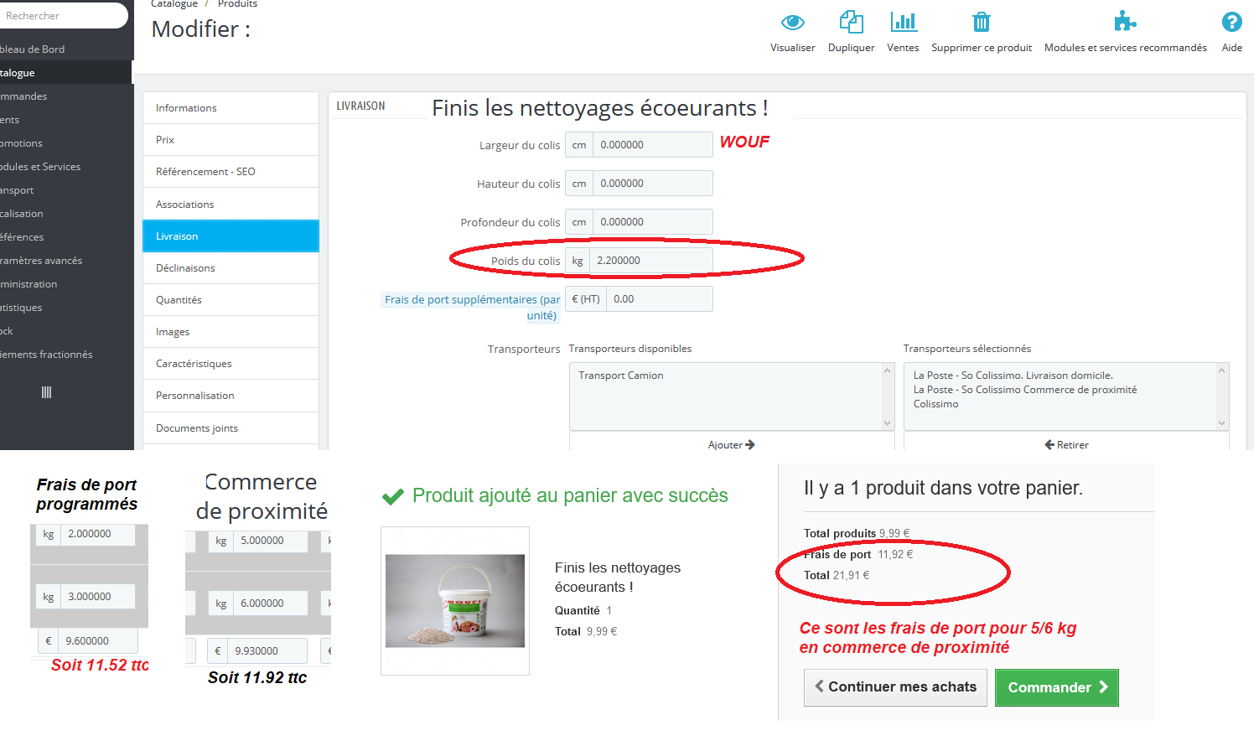
Task: Collapse the sidebar menu with the bars icon
Action: (46, 392)
